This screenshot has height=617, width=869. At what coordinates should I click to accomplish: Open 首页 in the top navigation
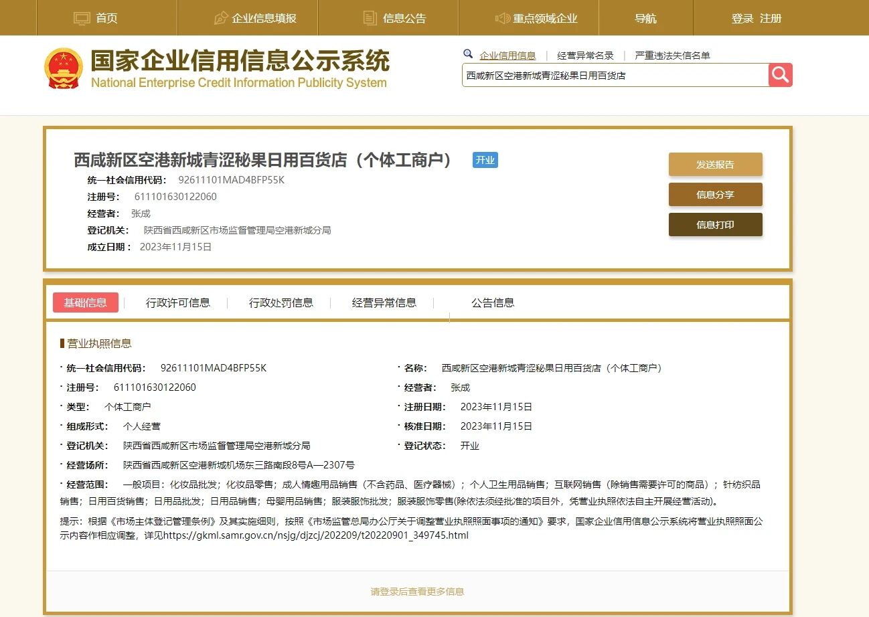coord(106,18)
